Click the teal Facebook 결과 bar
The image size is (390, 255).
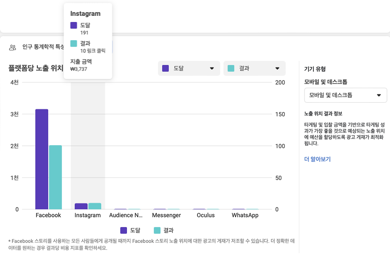click(55, 177)
